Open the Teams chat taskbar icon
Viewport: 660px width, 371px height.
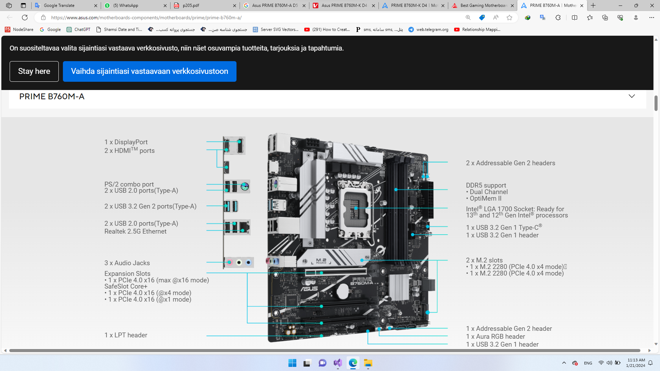322,363
